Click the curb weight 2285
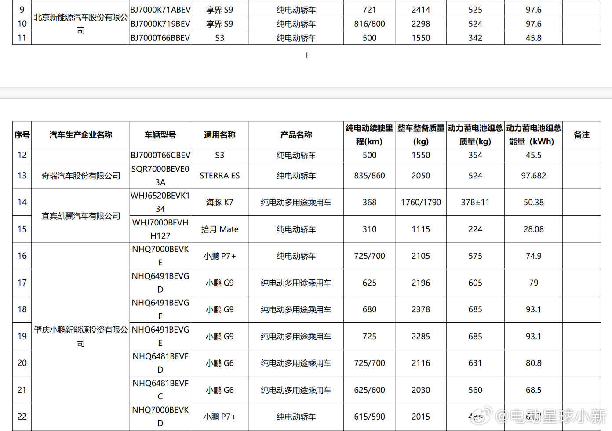This screenshot has height=431, width=612. coord(421,336)
